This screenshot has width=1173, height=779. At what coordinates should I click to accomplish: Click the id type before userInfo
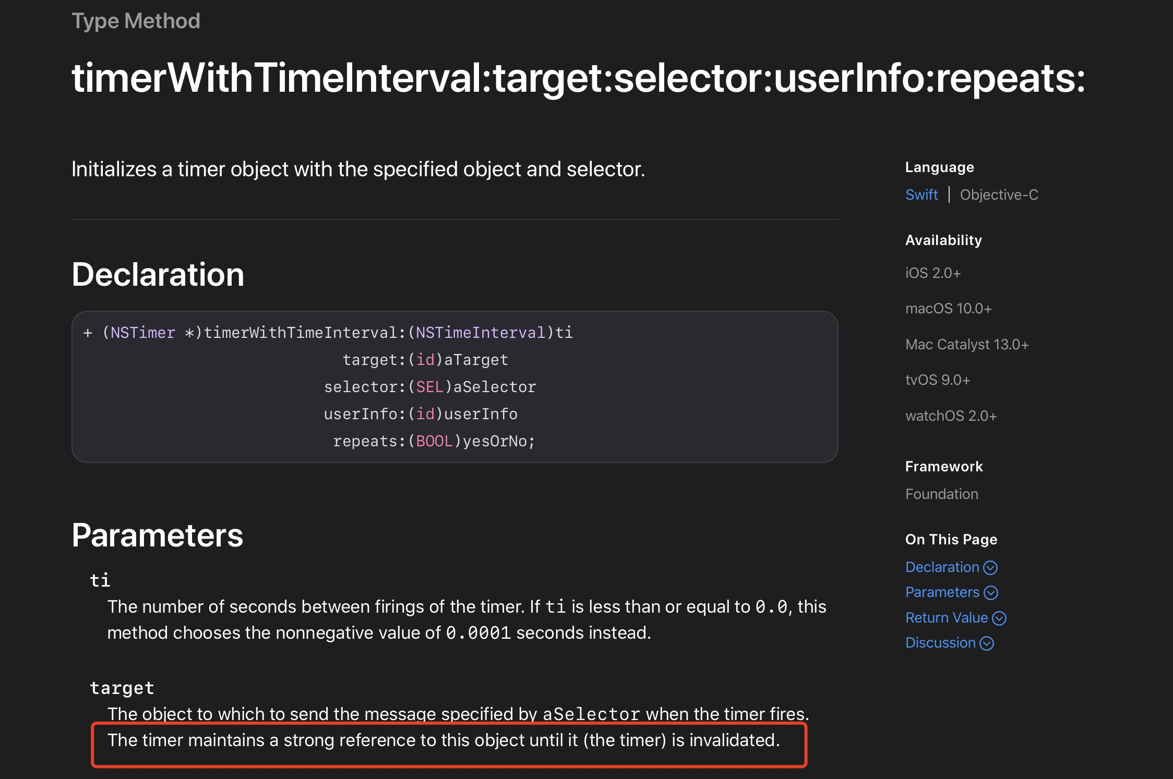(425, 414)
